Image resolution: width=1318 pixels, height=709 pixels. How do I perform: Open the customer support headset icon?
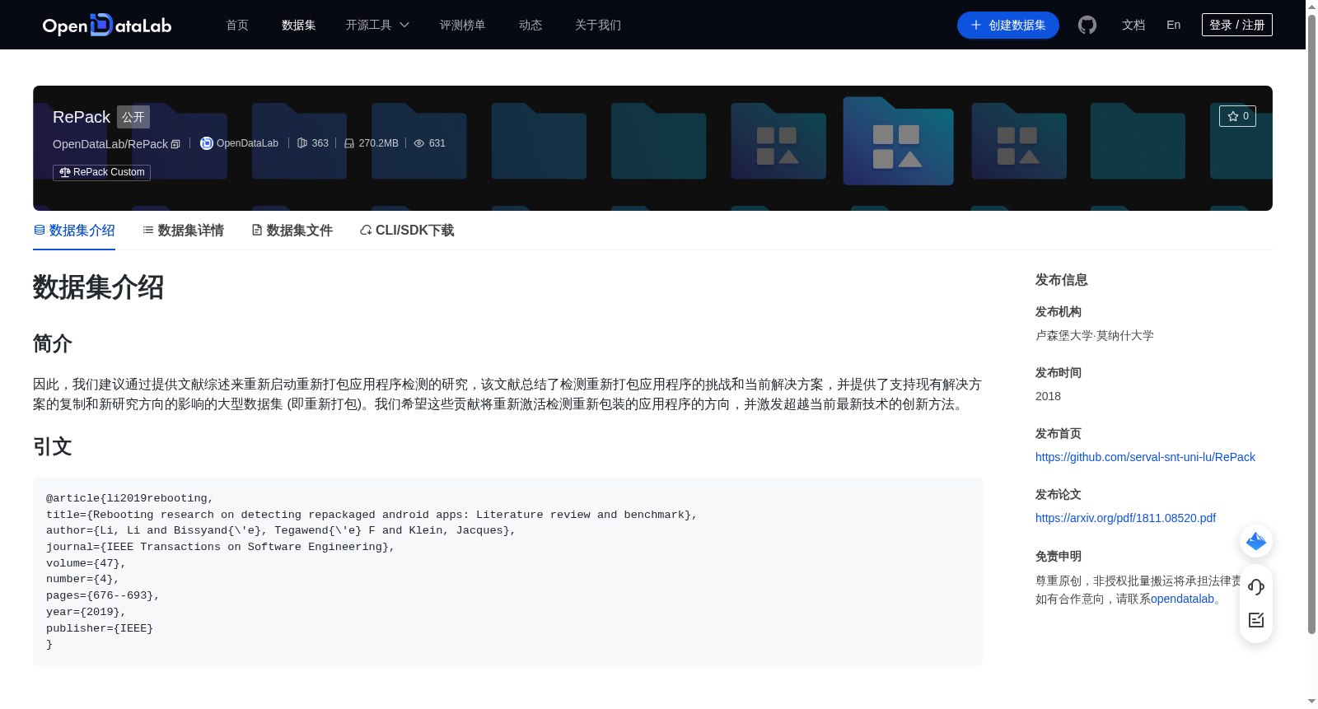(1256, 587)
